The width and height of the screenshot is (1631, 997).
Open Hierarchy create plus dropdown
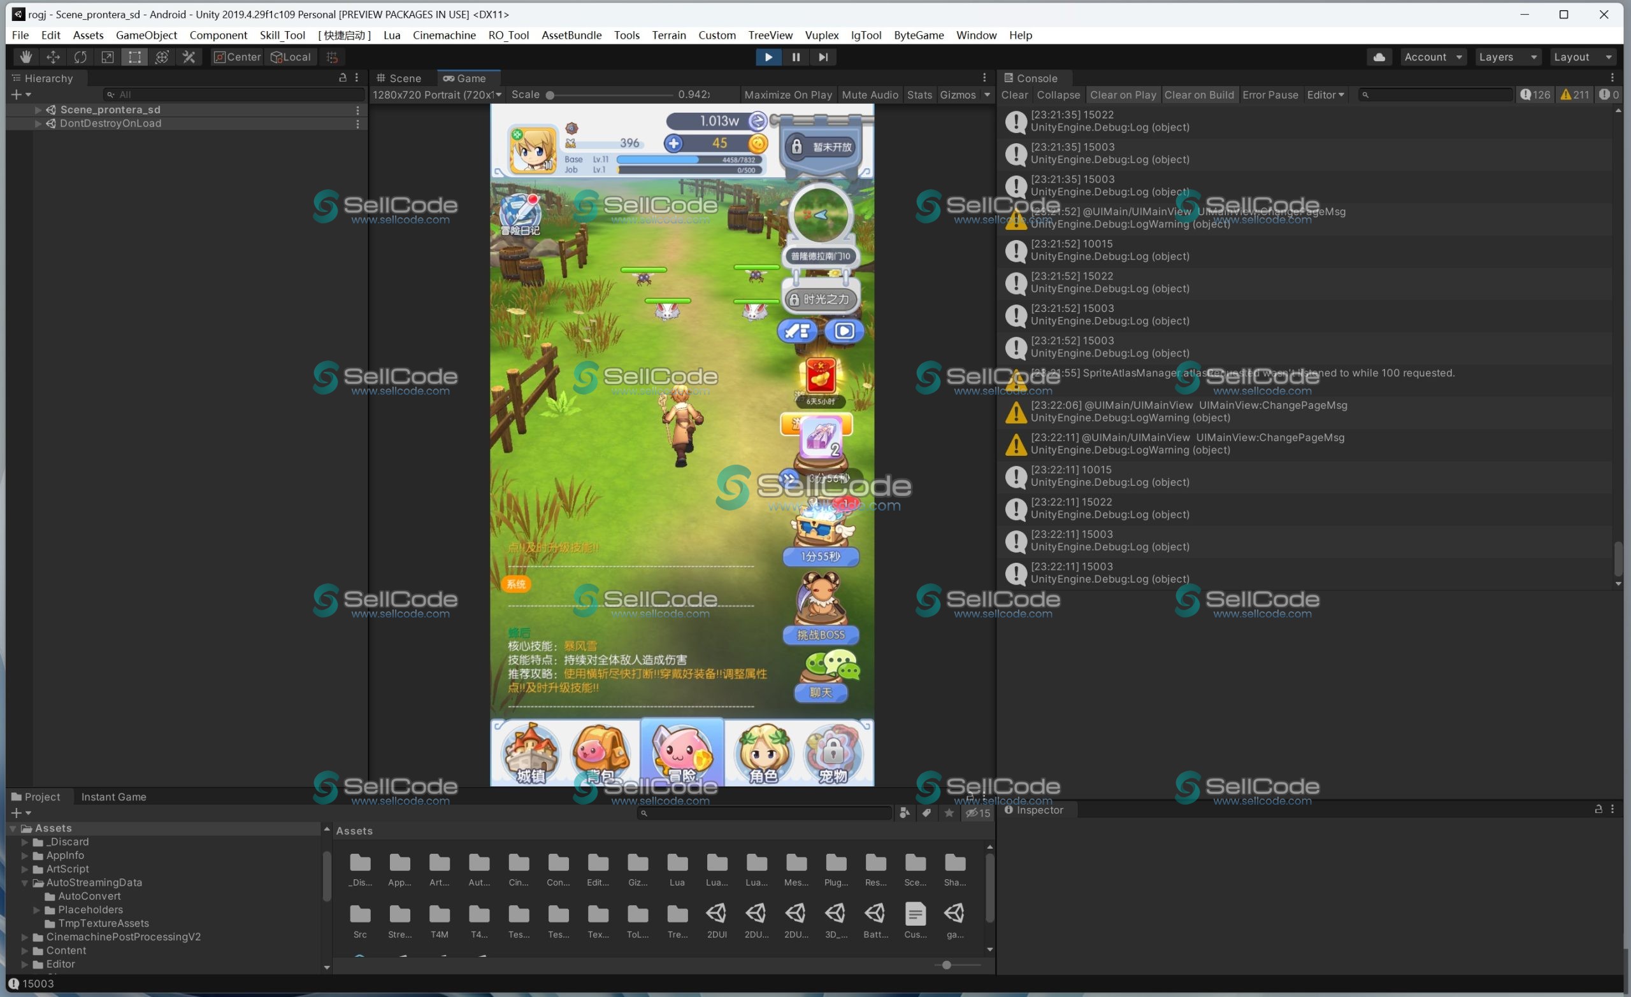(20, 95)
